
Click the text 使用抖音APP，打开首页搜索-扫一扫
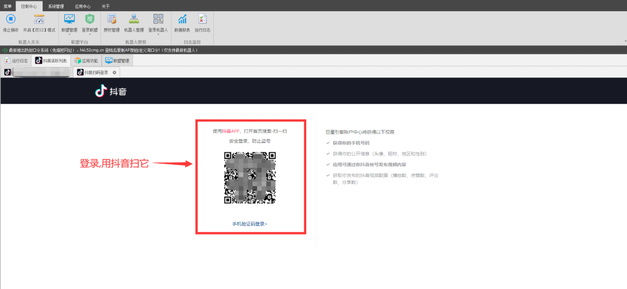click(x=250, y=131)
